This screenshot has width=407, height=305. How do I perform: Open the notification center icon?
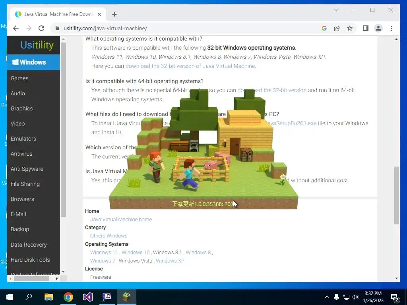tap(395, 297)
